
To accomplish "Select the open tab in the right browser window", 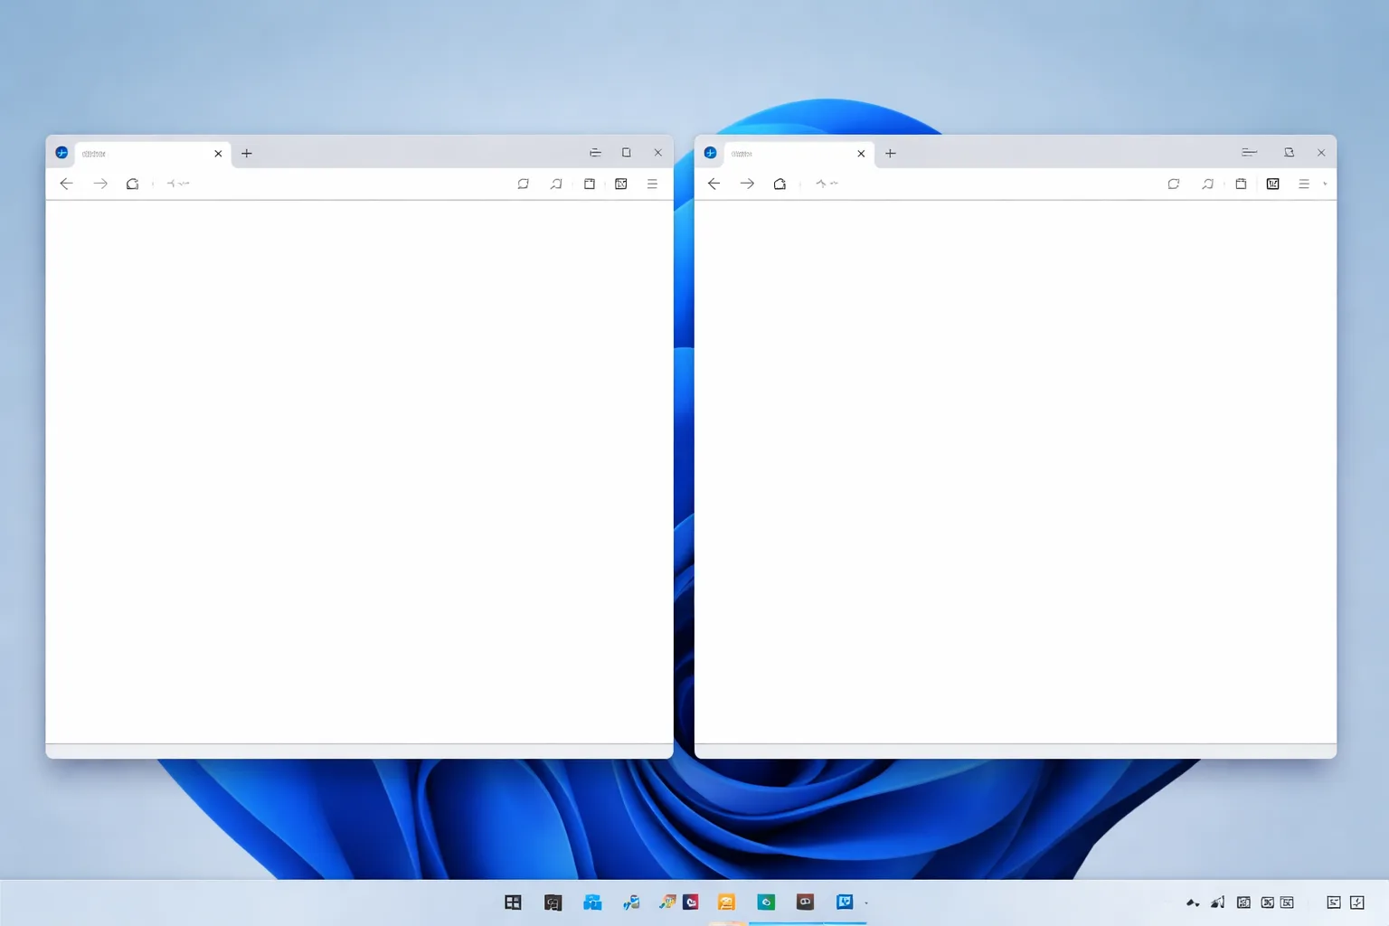I will pyautogui.click(x=798, y=154).
